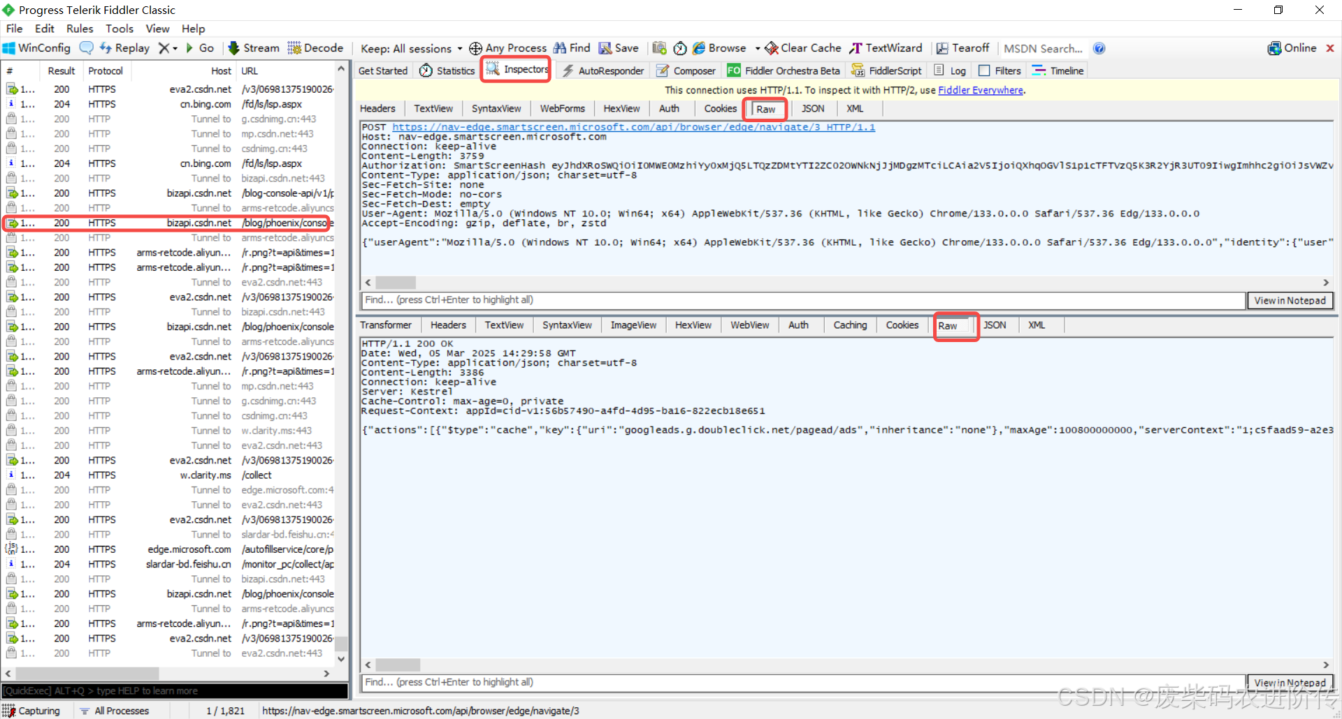Click All Processes filter in status bar
The height and width of the screenshot is (719, 1342).
(x=115, y=711)
